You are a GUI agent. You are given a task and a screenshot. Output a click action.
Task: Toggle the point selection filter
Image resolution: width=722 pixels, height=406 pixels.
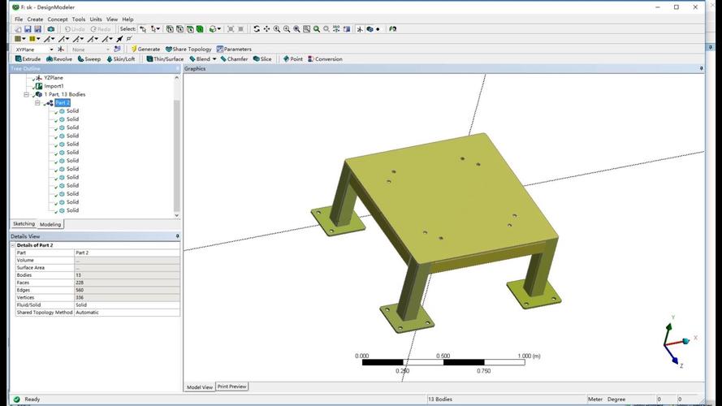(170, 29)
